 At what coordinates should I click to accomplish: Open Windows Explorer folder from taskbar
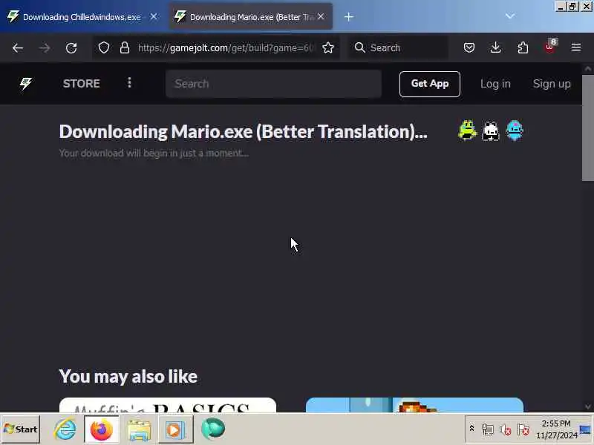coord(139,429)
